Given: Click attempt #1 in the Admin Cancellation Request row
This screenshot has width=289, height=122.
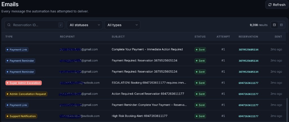Looking at the screenshot, I should click(x=223, y=94).
